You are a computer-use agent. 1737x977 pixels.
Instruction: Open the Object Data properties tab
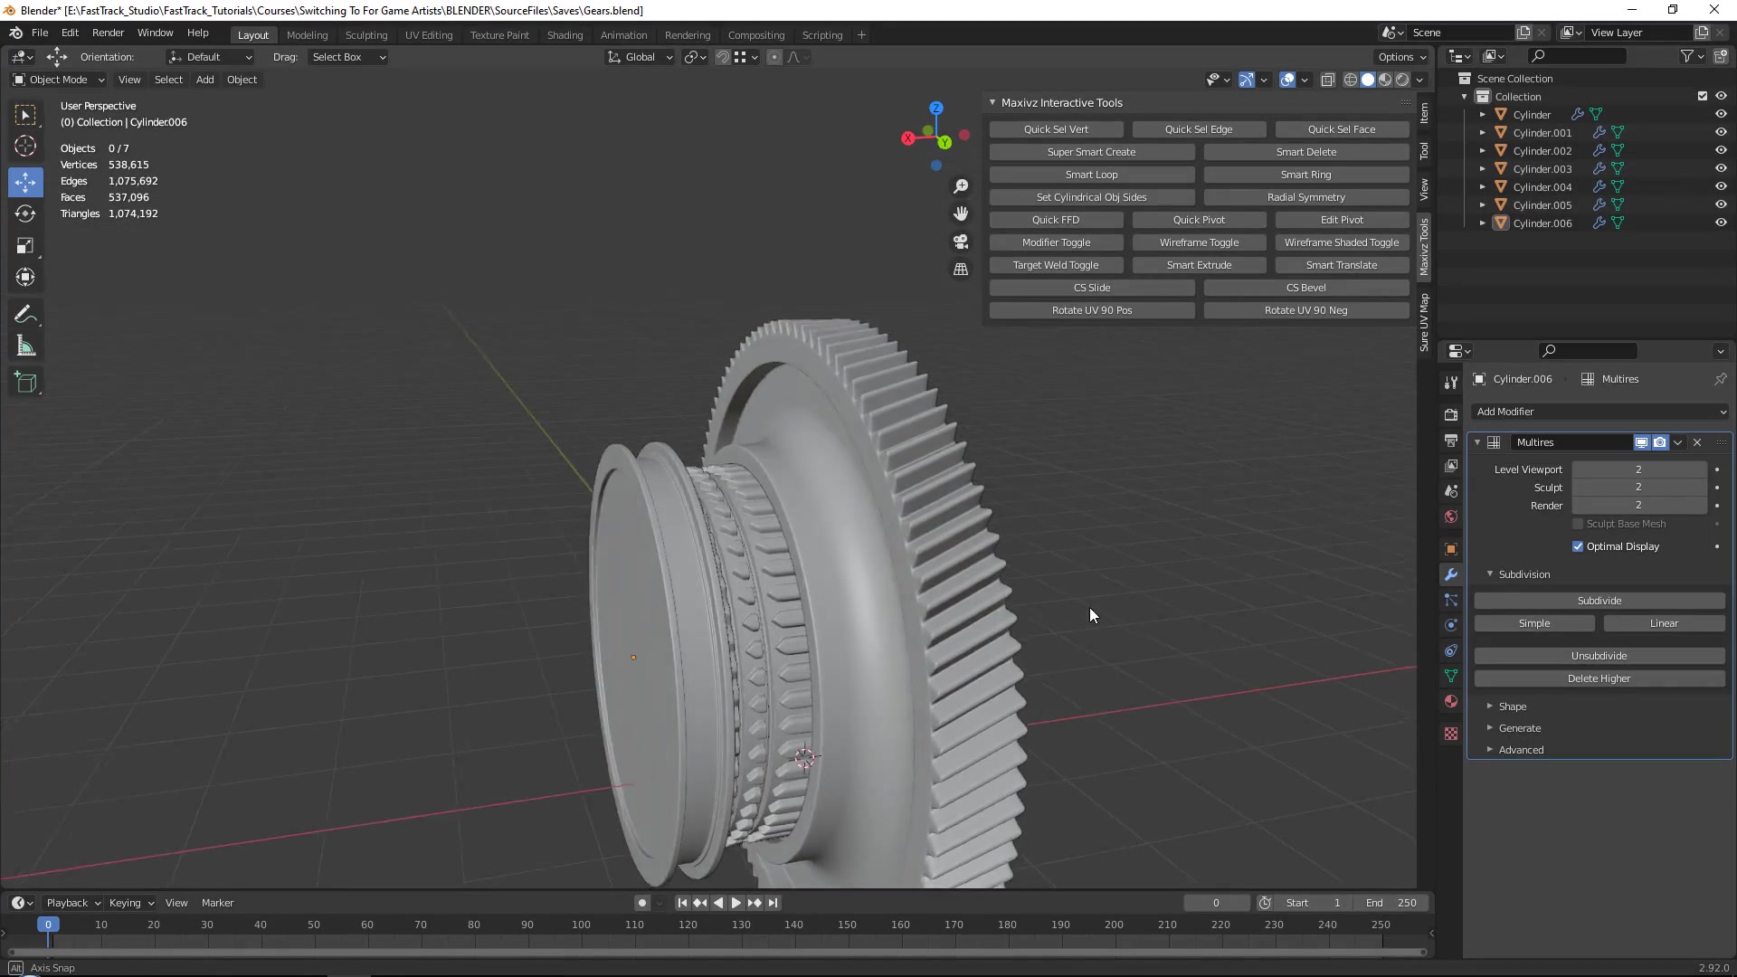[1451, 676]
